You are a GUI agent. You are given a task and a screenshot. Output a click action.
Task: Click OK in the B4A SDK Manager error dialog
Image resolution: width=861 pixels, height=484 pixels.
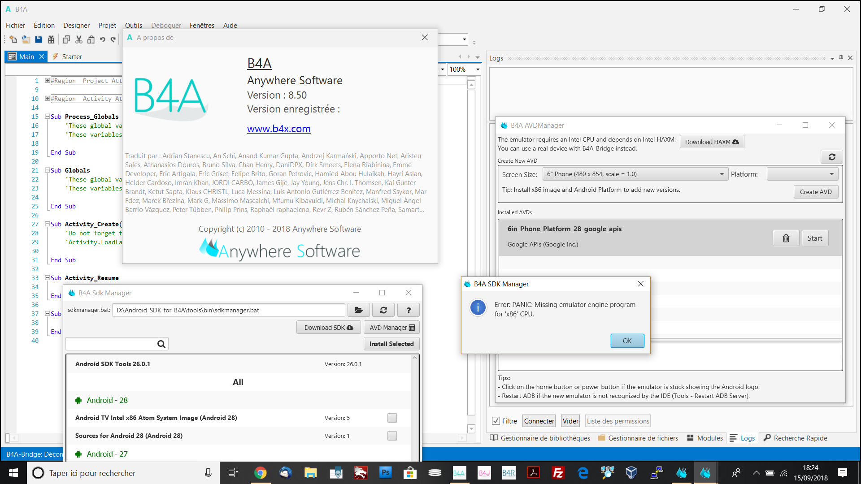click(627, 341)
